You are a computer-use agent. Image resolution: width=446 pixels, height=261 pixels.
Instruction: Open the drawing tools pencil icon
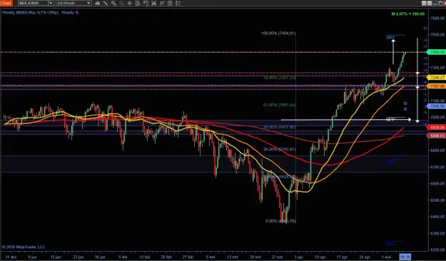pos(105,3)
